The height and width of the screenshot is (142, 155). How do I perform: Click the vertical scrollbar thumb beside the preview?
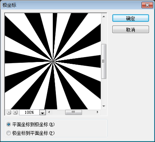coord(104,61)
